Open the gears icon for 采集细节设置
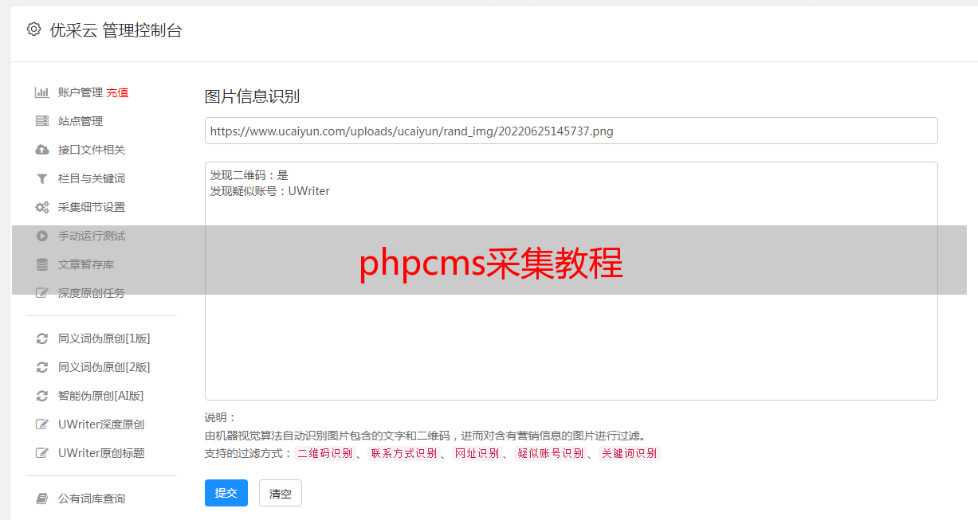This screenshot has width=978, height=520. point(42,207)
